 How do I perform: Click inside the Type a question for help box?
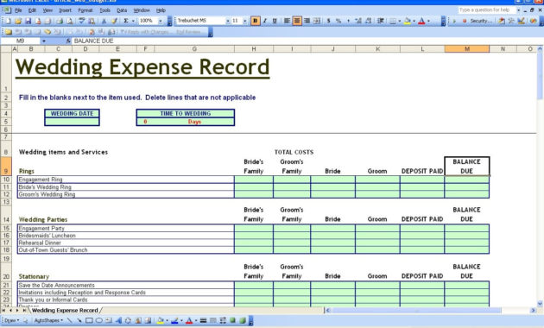487,10
